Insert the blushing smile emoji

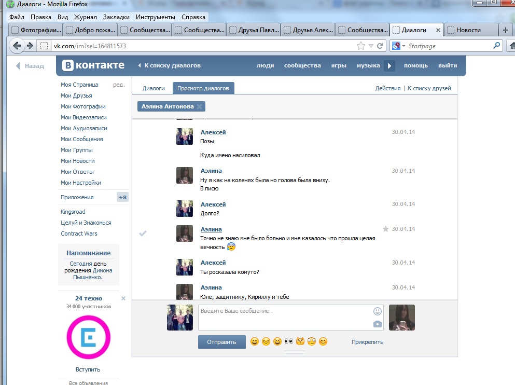point(323,341)
